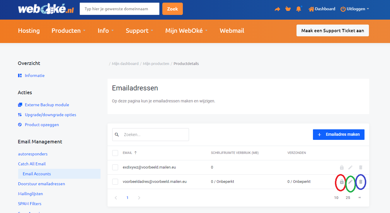The width and height of the screenshot is (390, 213).
Task: Tick the checkbox for voorbeeldadres@voorbeeld.mailen.eu
Action: tap(115, 182)
